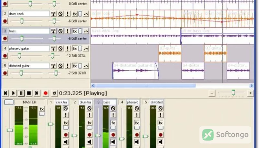Stop playback with the stop button
This screenshot has height=148, width=259.
[x=29, y=93]
